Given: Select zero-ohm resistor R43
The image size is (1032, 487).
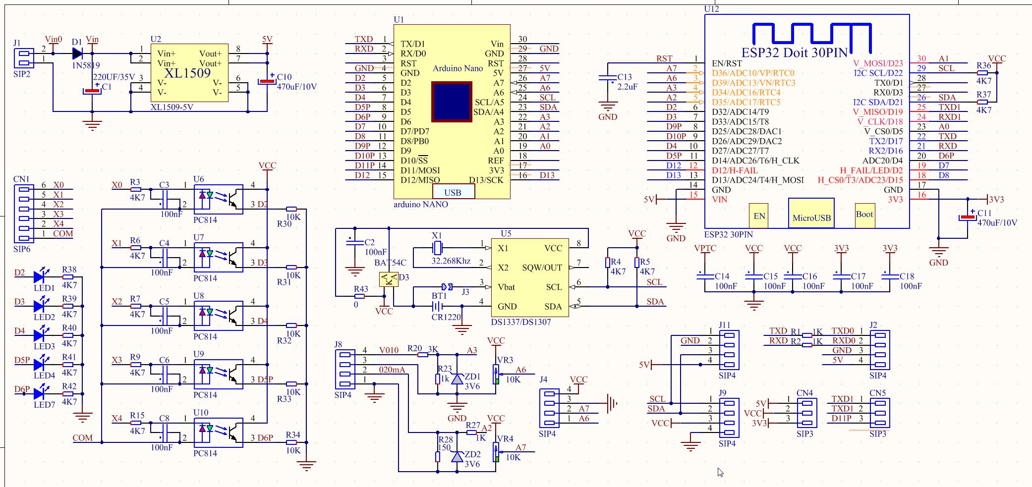Looking at the screenshot, I should tap(360, 296).
